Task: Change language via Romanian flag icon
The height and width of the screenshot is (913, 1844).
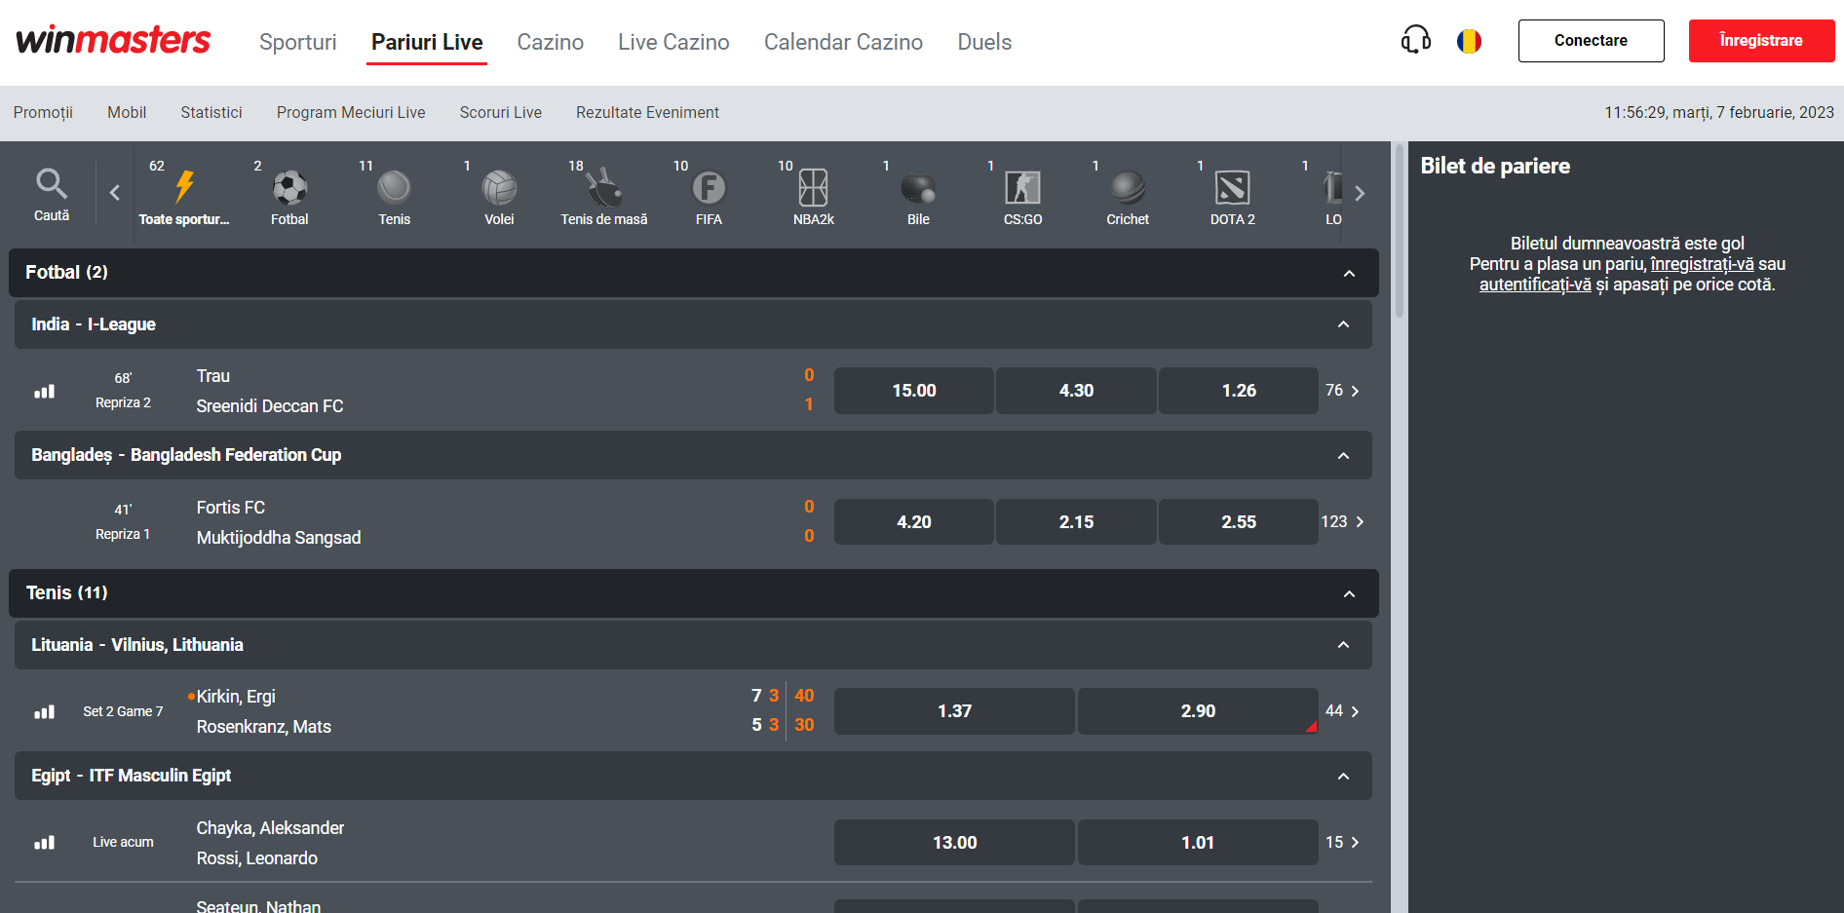Action: coord(1469,41)
